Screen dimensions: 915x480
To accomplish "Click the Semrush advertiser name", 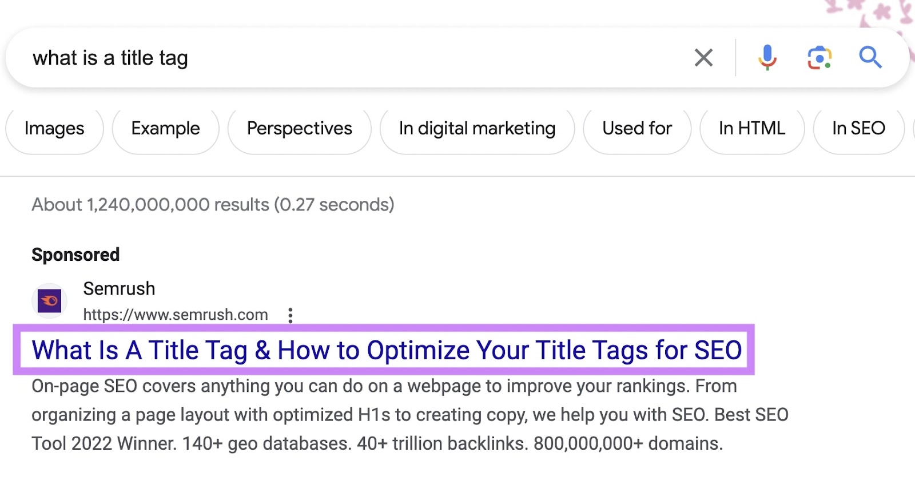I will tap(119, 289).
